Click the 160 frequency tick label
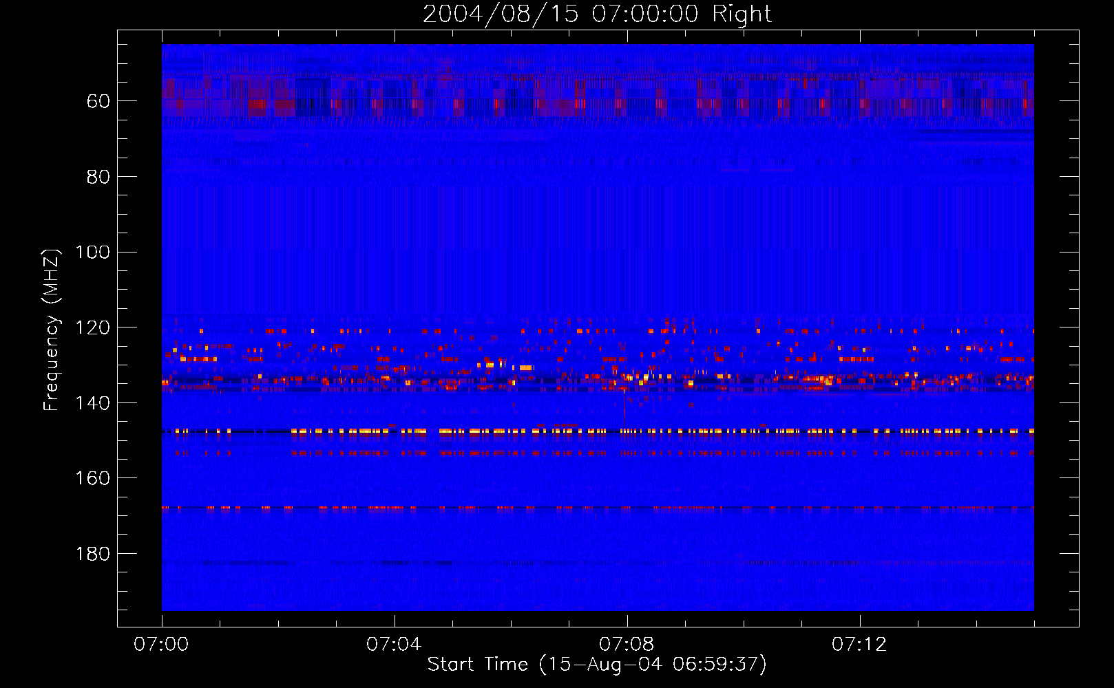The image size is (1114, 688). [x=92, y=478]
